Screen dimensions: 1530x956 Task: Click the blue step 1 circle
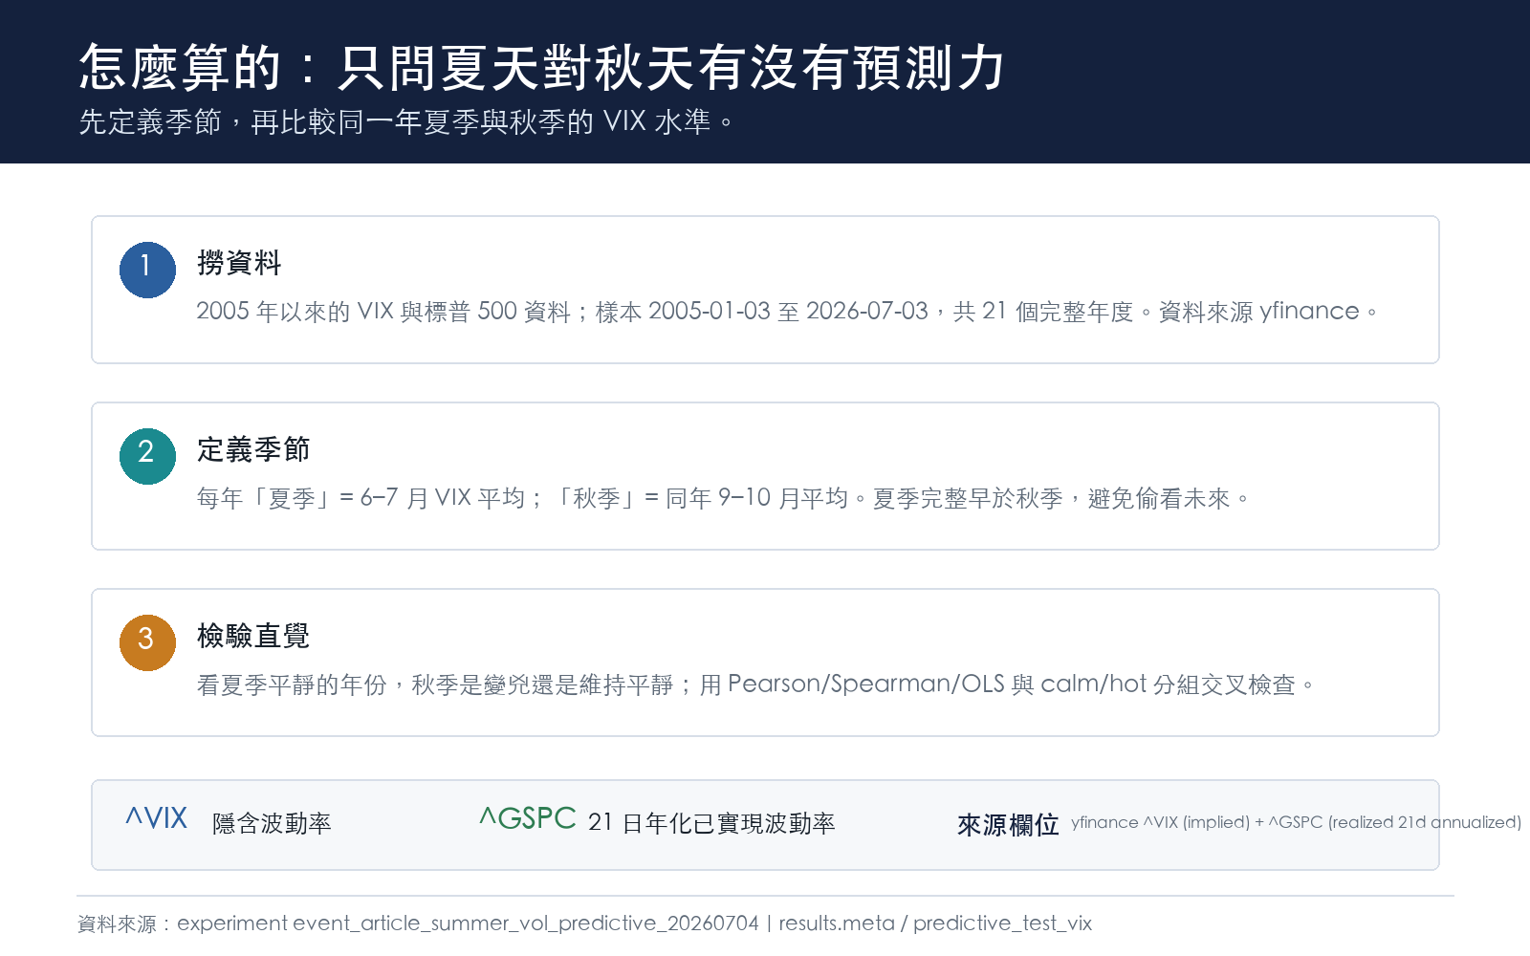(x=147, y=270)
